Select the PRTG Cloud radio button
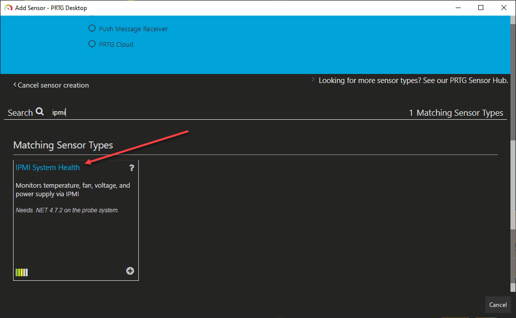Image resolution: width=516 pixels, height=318 pixels. (92, 44)
